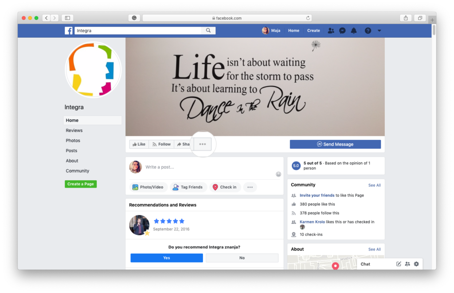
Task: Click the search magnifier button
Action: [208, 31]
